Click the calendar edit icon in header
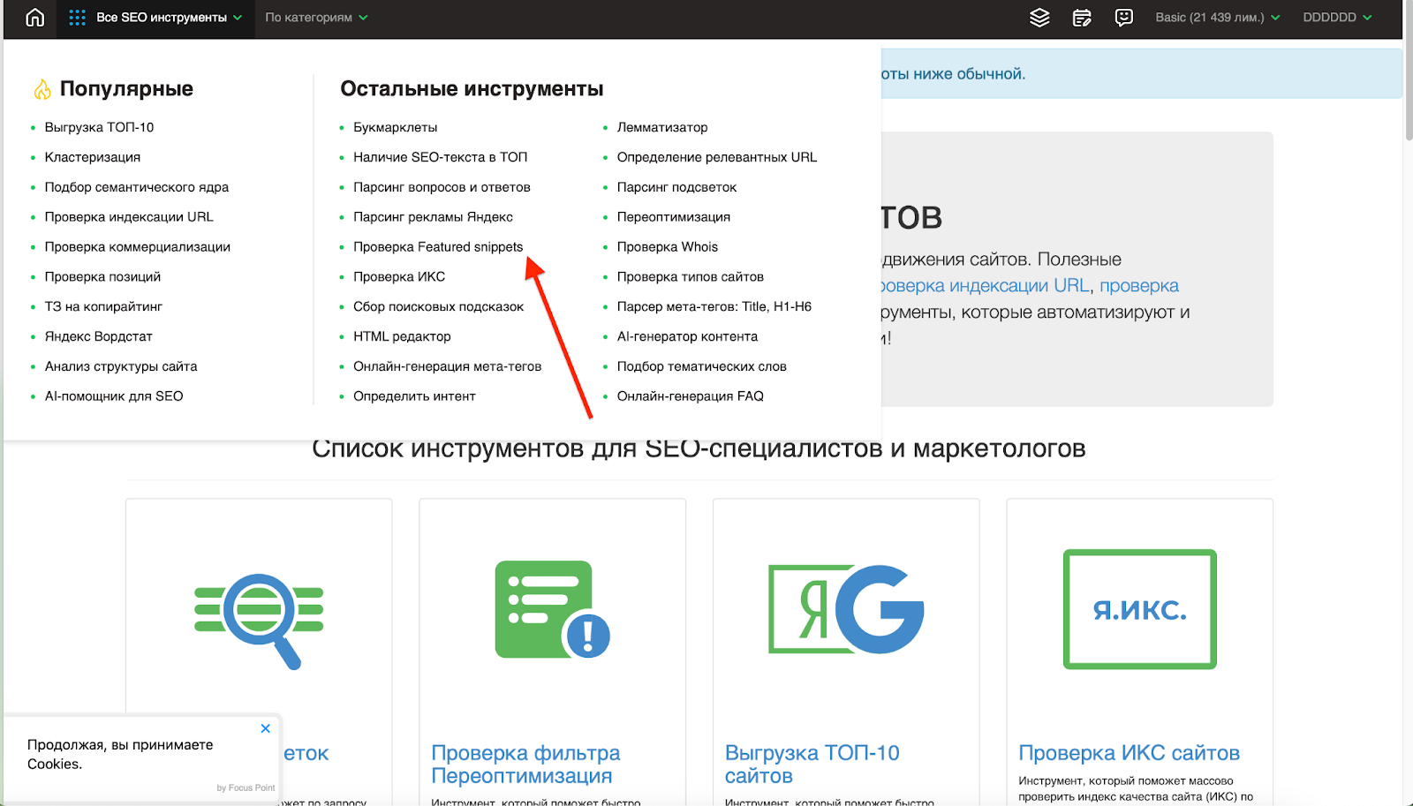This screenshot has height=806, width=1413. tap(1082, 18)
